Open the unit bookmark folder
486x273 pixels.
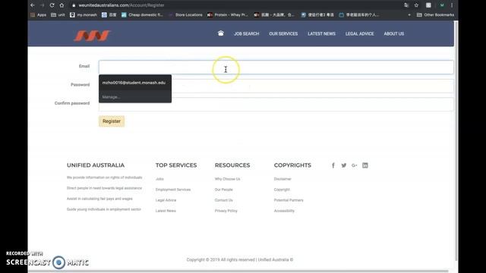[58, 15]
